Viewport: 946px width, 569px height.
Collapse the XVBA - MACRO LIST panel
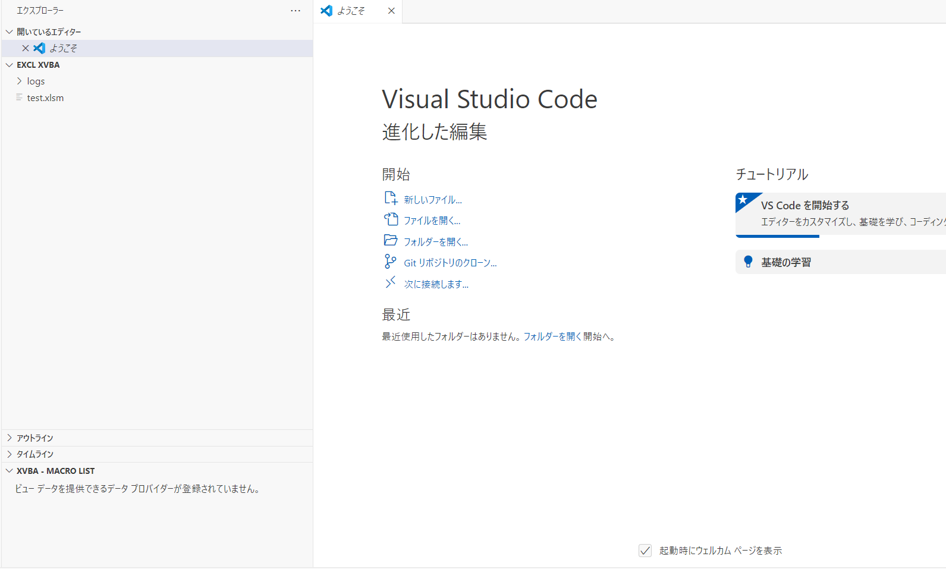coord(10,470)
